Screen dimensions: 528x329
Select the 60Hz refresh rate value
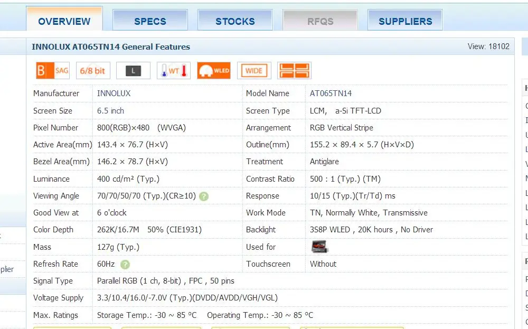106,264
